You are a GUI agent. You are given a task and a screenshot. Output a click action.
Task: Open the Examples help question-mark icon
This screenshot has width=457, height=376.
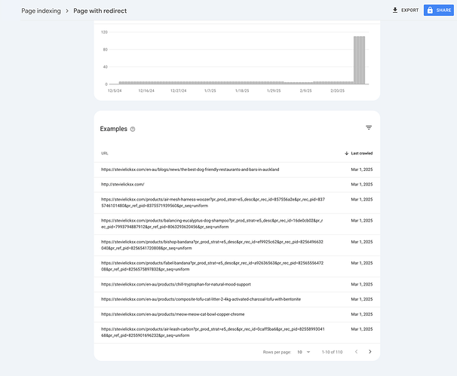click(133, 129)
